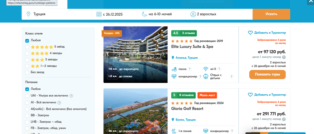Click help icon beside UAI Ультра все включено

coord(71,96)
